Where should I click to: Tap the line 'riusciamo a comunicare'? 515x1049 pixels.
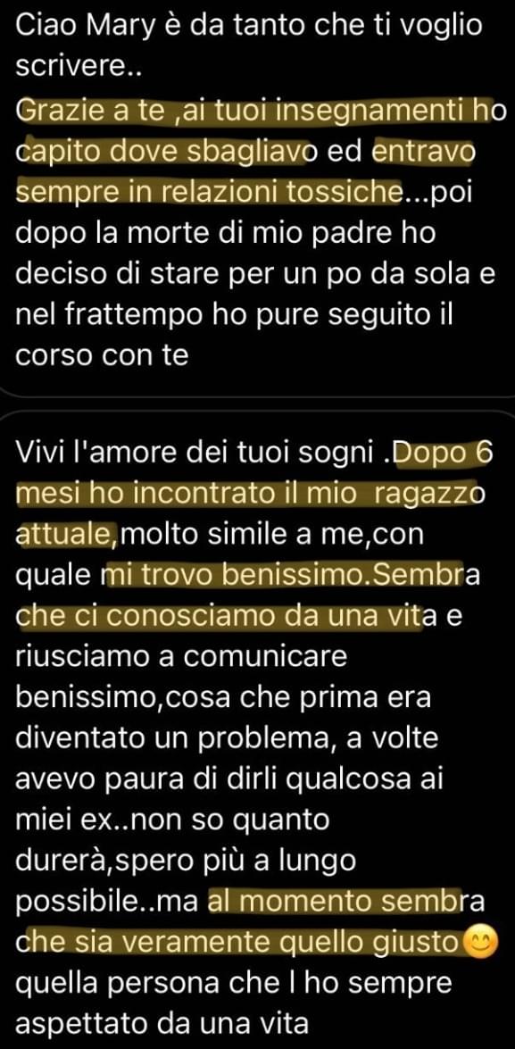point(181,657)
